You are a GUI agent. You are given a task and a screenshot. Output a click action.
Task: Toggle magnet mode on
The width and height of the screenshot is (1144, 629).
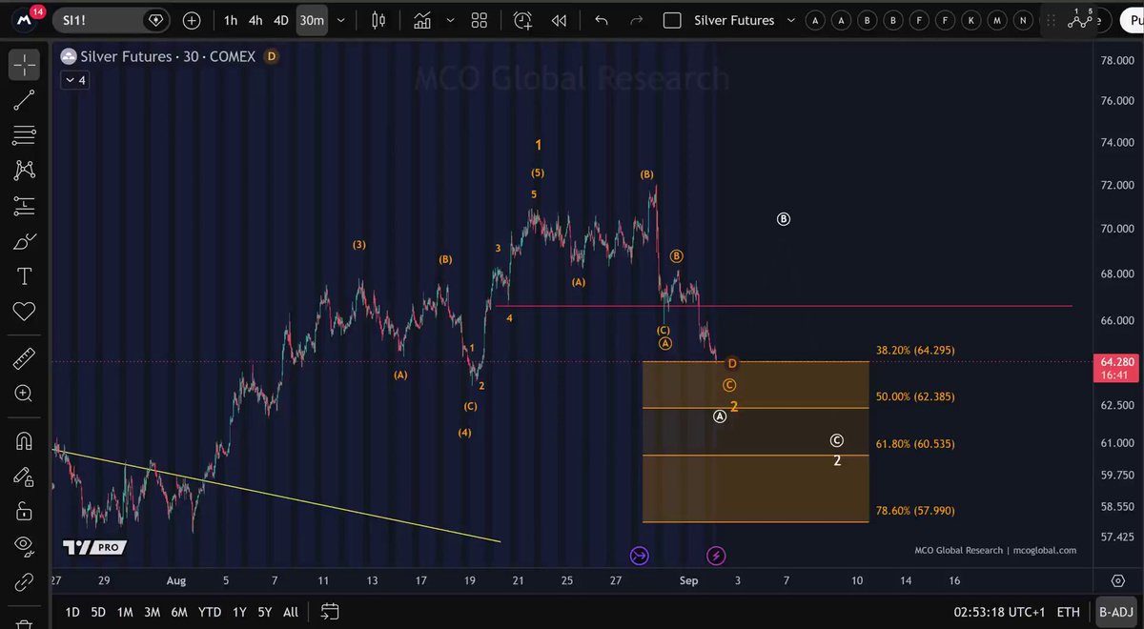[24, 441]
